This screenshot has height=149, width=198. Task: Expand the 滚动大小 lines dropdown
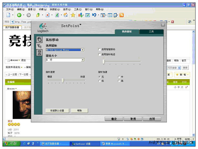(x=82, y=60)
